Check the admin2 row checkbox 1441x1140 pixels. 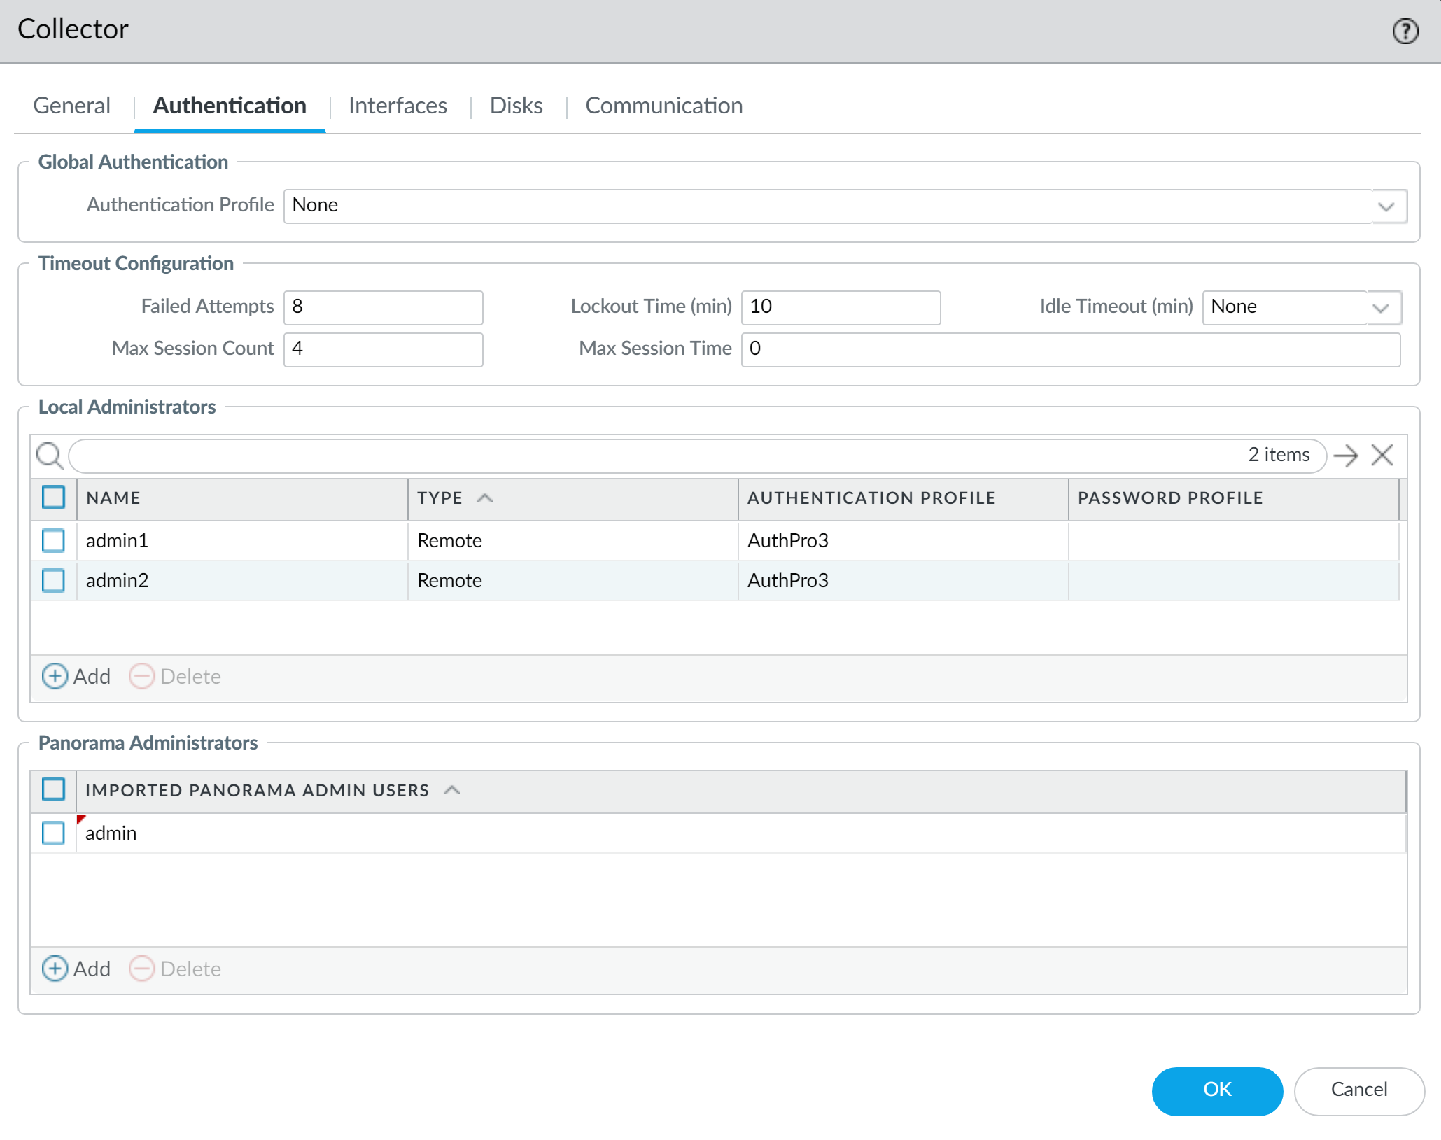(53, 580)
